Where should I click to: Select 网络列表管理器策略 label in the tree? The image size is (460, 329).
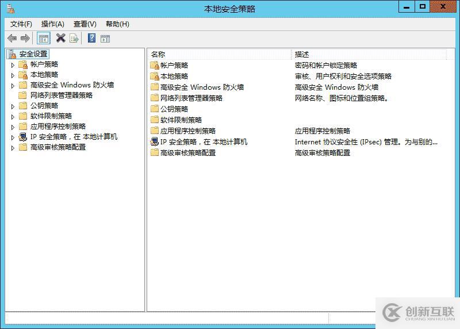(62, 95)
